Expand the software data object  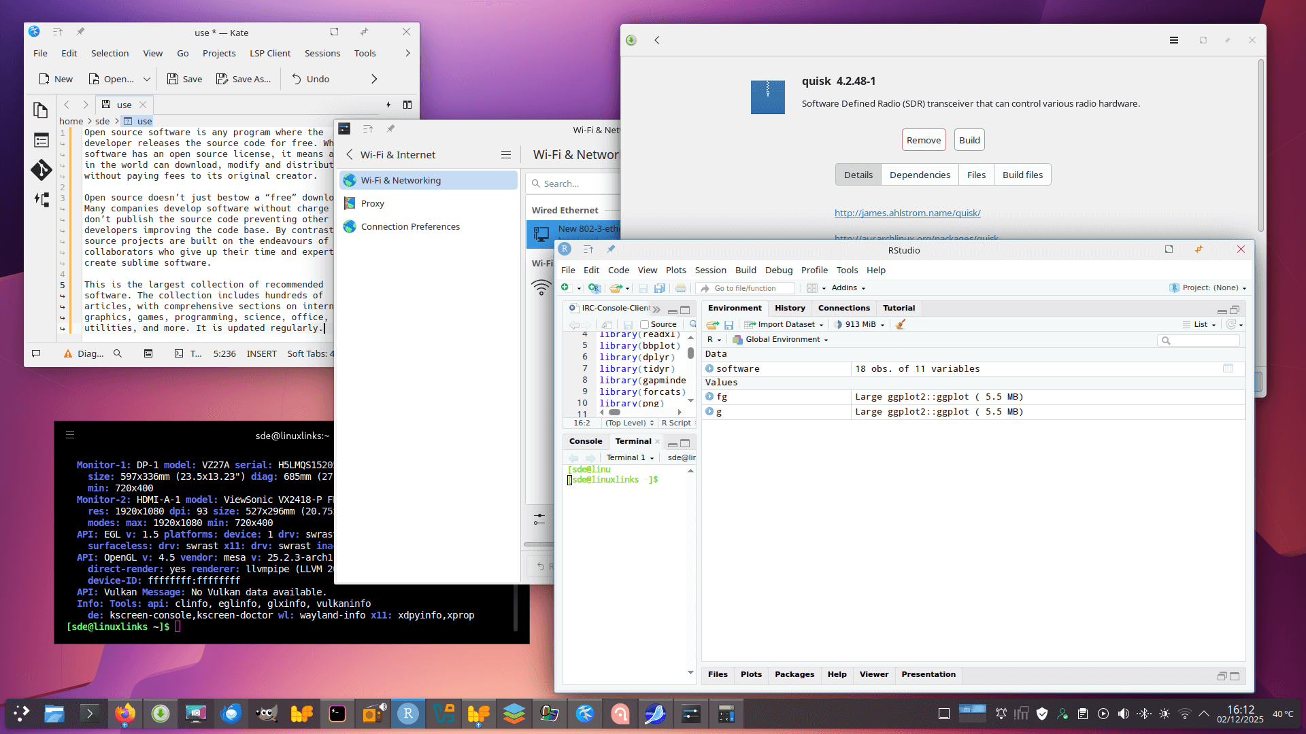pyautogui.click(x=709, y=368)
